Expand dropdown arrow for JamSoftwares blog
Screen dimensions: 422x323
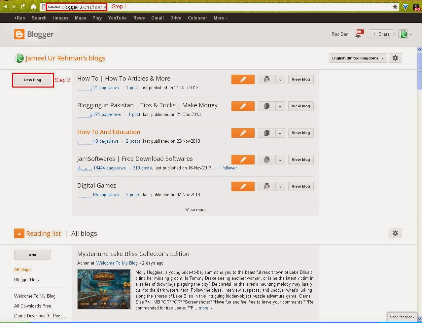click(280, 160)
